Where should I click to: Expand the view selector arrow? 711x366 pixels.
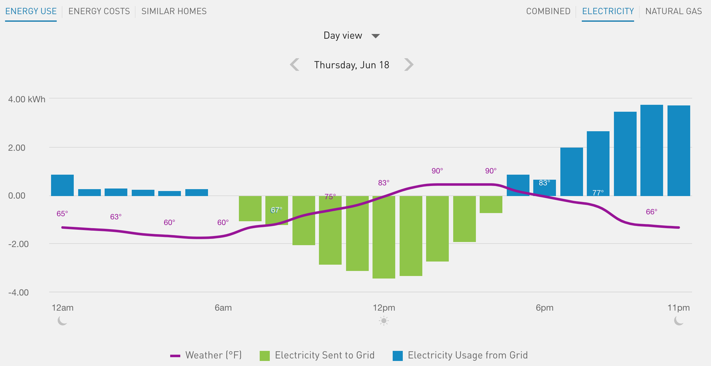(x=376, y=36)
